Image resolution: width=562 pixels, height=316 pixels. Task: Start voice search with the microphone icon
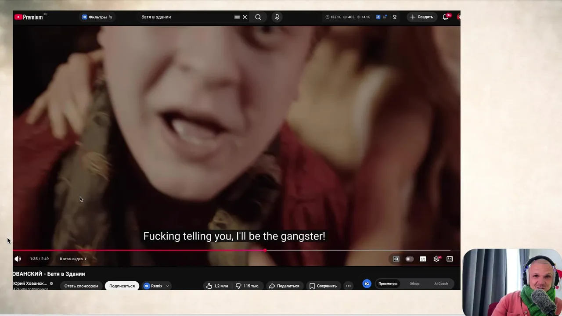(277, 17)
